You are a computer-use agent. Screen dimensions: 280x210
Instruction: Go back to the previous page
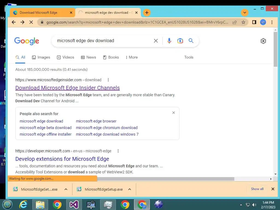click(x=14, y=22)
